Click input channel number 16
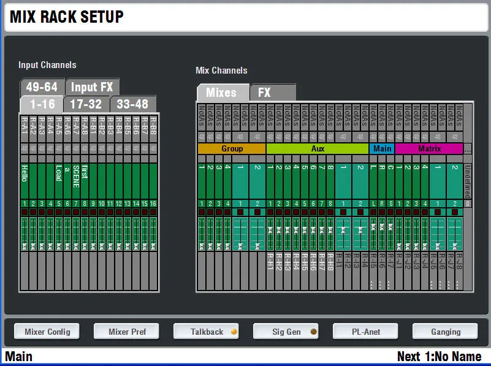491x366 pixels. point(153,204)
